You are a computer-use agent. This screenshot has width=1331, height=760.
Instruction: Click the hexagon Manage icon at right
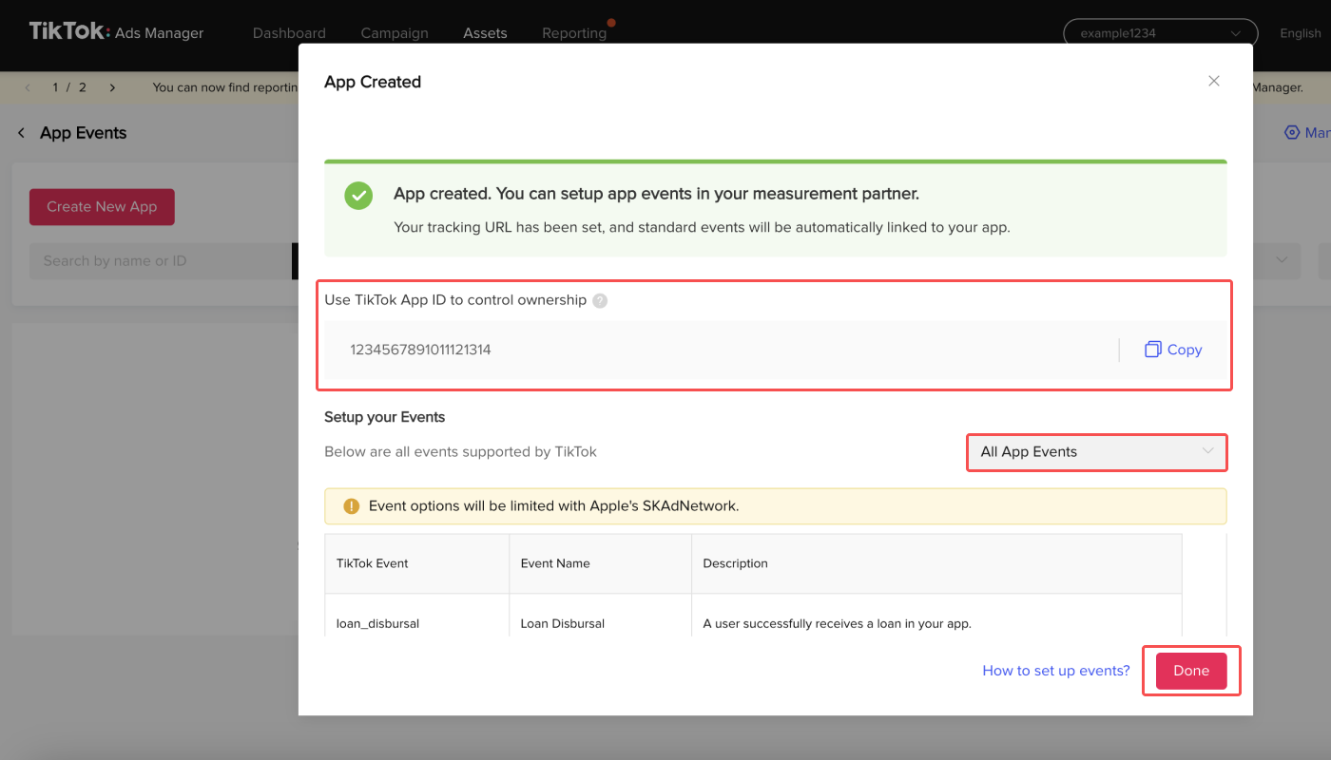coord(1292,133)
